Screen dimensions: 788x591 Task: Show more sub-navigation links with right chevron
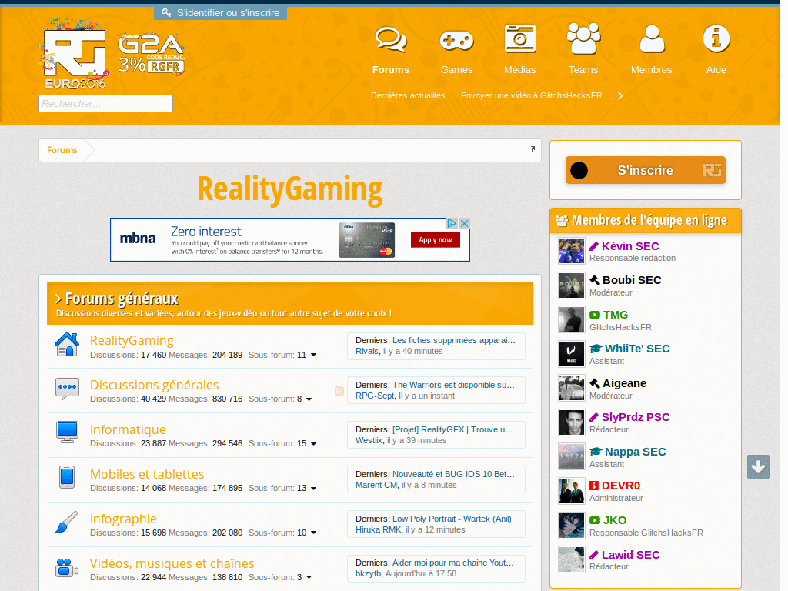(x=621, y=96)
